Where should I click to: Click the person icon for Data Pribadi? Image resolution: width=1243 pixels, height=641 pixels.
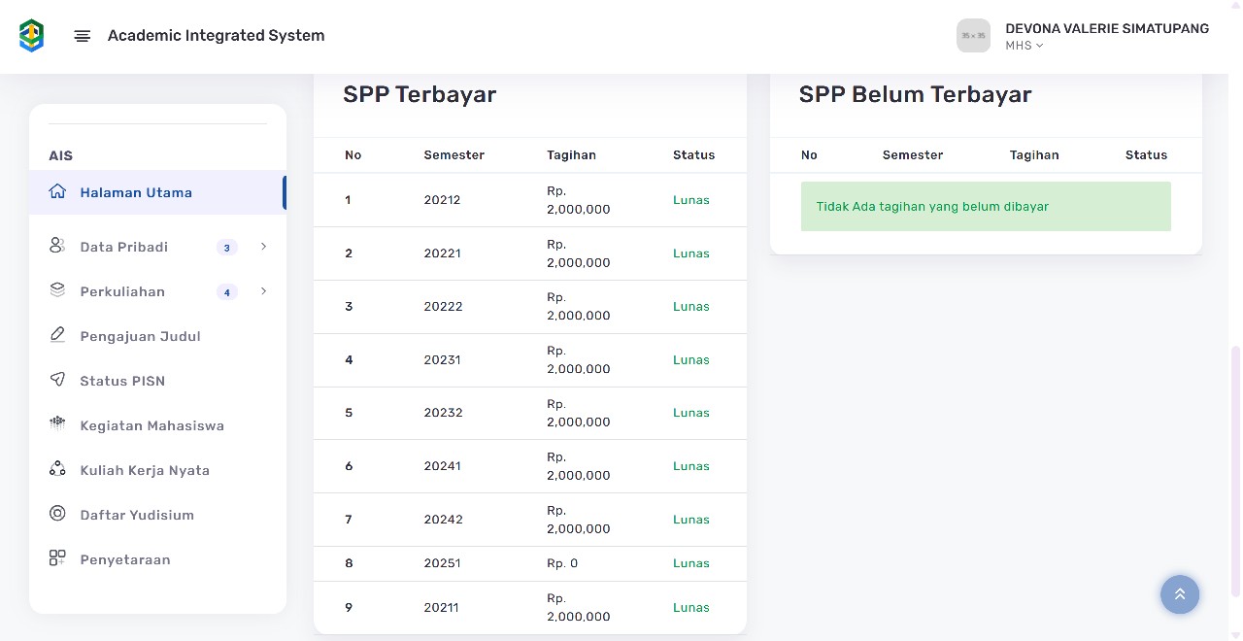pos(57,246)
